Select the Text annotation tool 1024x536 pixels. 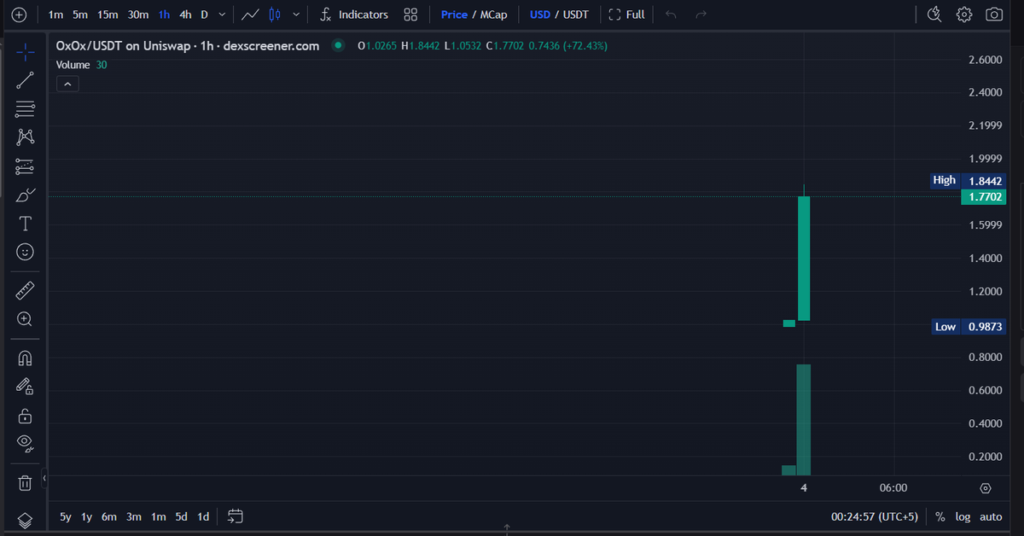tap(26, 224)
